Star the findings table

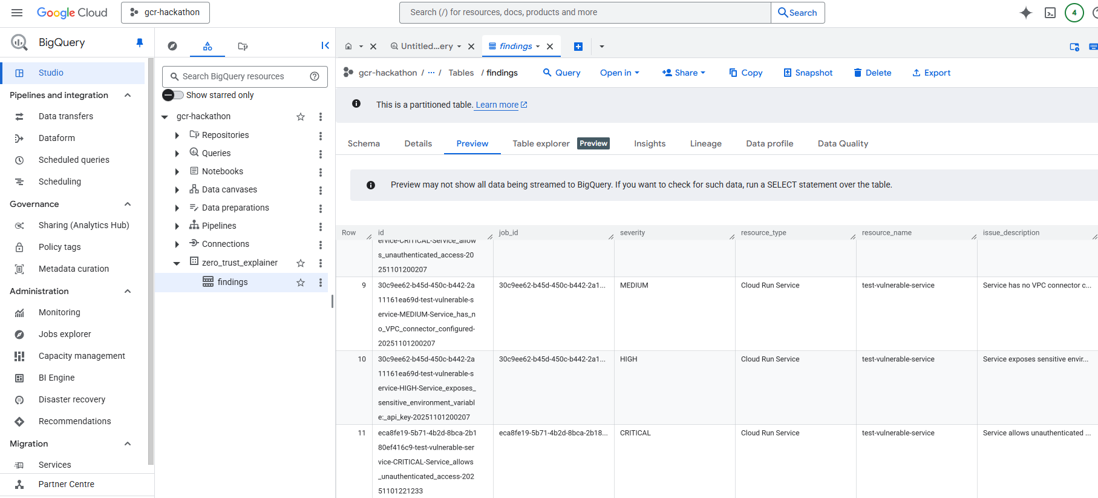tap(301, 283)
